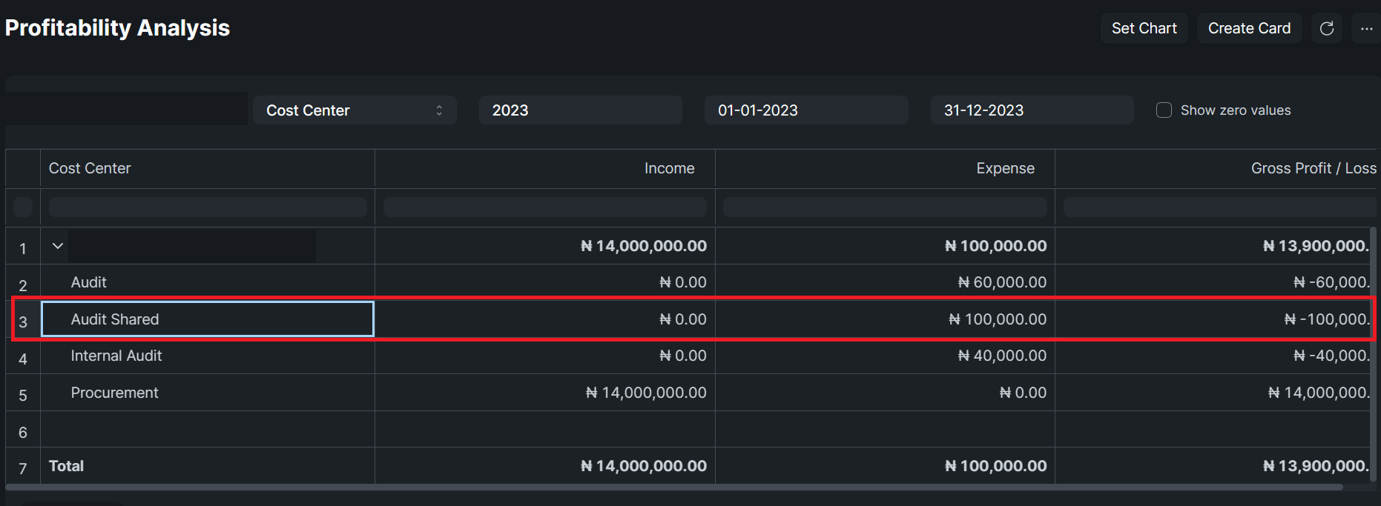1381x506 pixels.
Task: Click the Gross Profit / Loss filter box
Action: click(x=1219, y=207)
